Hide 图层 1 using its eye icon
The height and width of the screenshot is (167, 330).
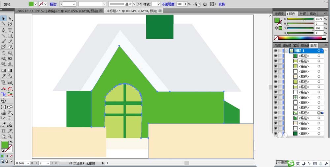[x=276, y=51]
